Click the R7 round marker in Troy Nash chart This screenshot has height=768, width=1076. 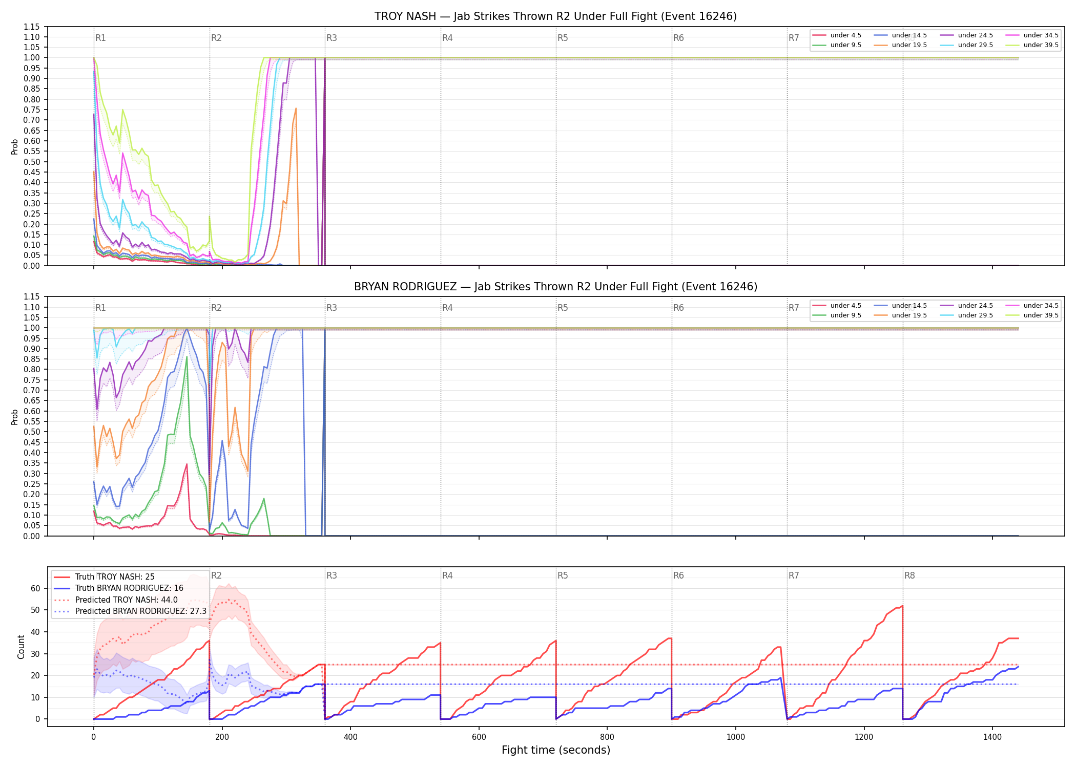point(794,38)
